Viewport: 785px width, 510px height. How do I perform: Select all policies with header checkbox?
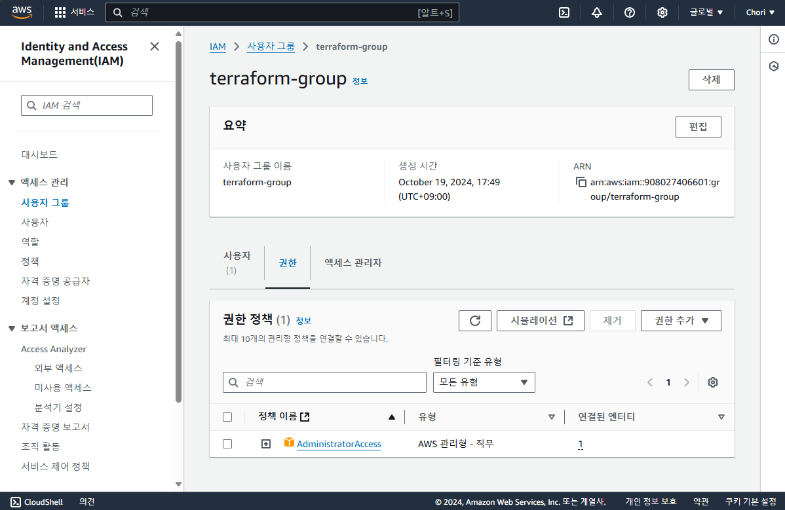click(x=227, y=417)
